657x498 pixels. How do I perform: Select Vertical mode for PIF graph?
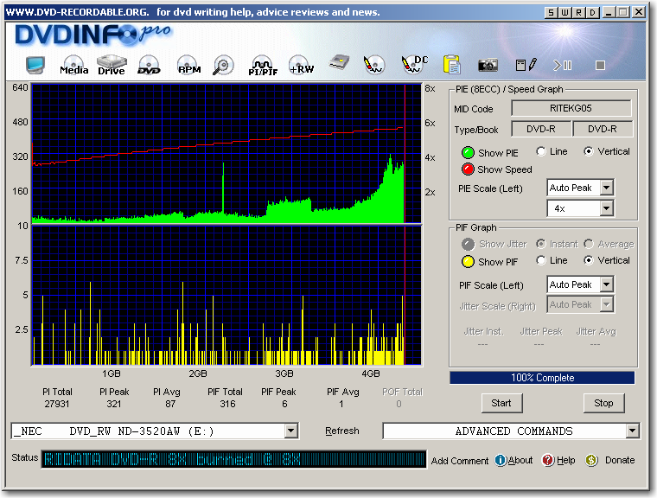pyautogui.click(x=589, y=260)
